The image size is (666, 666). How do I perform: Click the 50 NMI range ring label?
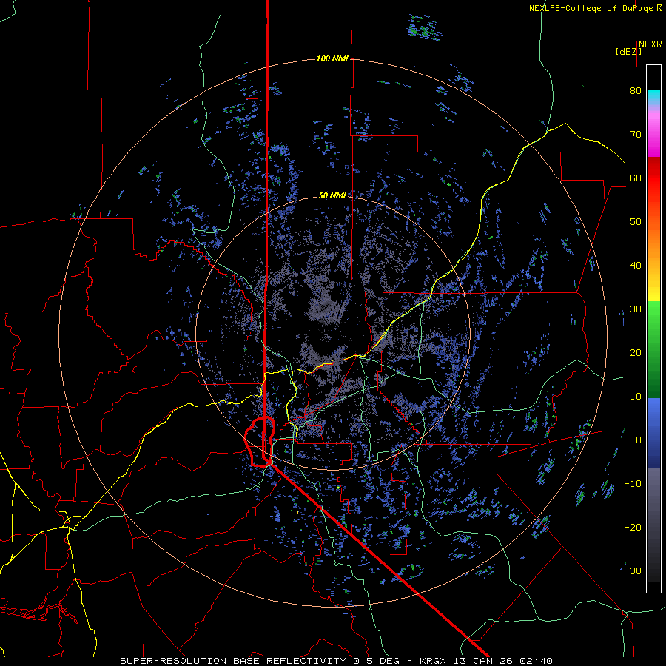click(332, 195)
